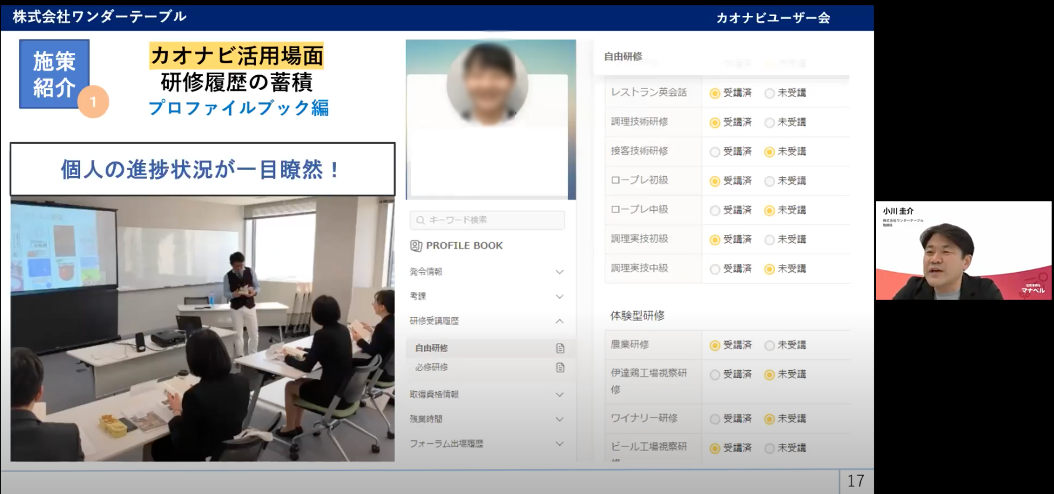
Task: Click the 調理技術研修 row label
Action: click(x=639, y=122)
